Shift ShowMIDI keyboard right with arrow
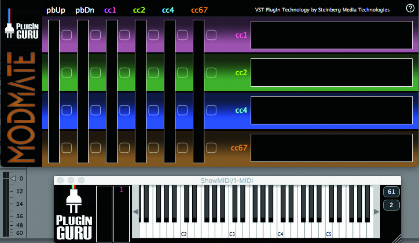Image resolution: width=419 pixels, height=243 pixels. point(376,212)
